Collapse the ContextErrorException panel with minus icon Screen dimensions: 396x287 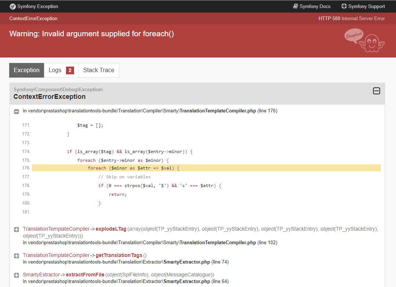click(376, 91)
